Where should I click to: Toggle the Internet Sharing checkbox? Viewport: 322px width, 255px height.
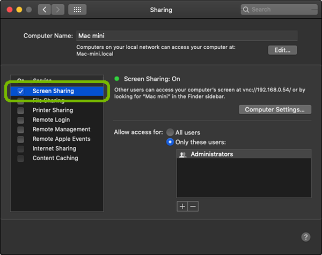(x=20, y=149)
